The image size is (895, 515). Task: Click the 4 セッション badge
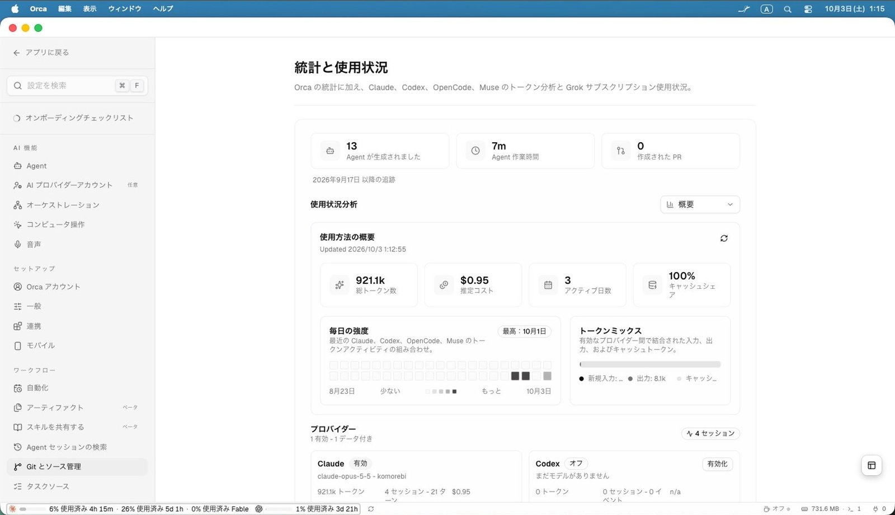pos(710,433)
